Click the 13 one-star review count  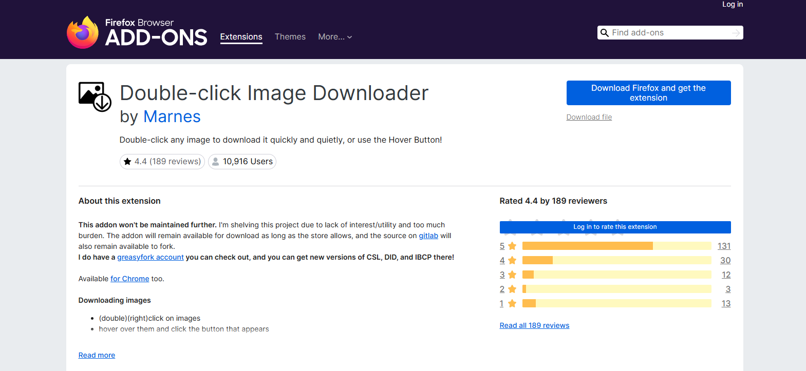[x=726, y=304]
